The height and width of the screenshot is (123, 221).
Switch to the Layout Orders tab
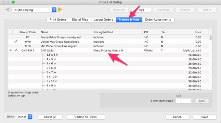coord(103,20)
